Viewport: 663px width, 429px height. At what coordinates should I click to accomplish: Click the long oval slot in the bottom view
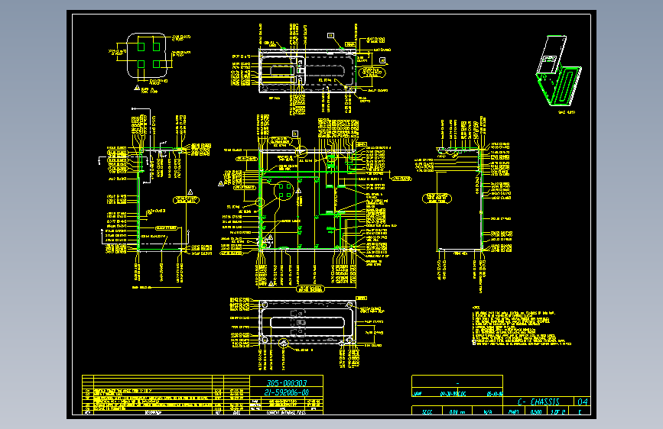[307, 323]
